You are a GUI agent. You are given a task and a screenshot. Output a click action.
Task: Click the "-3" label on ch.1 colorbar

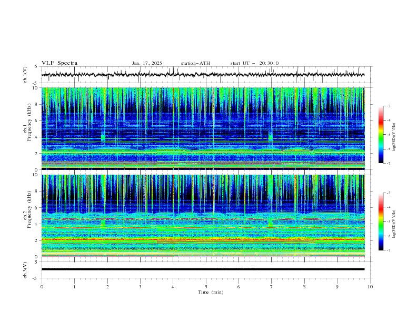pyautogui.click(x=389, y=106)
